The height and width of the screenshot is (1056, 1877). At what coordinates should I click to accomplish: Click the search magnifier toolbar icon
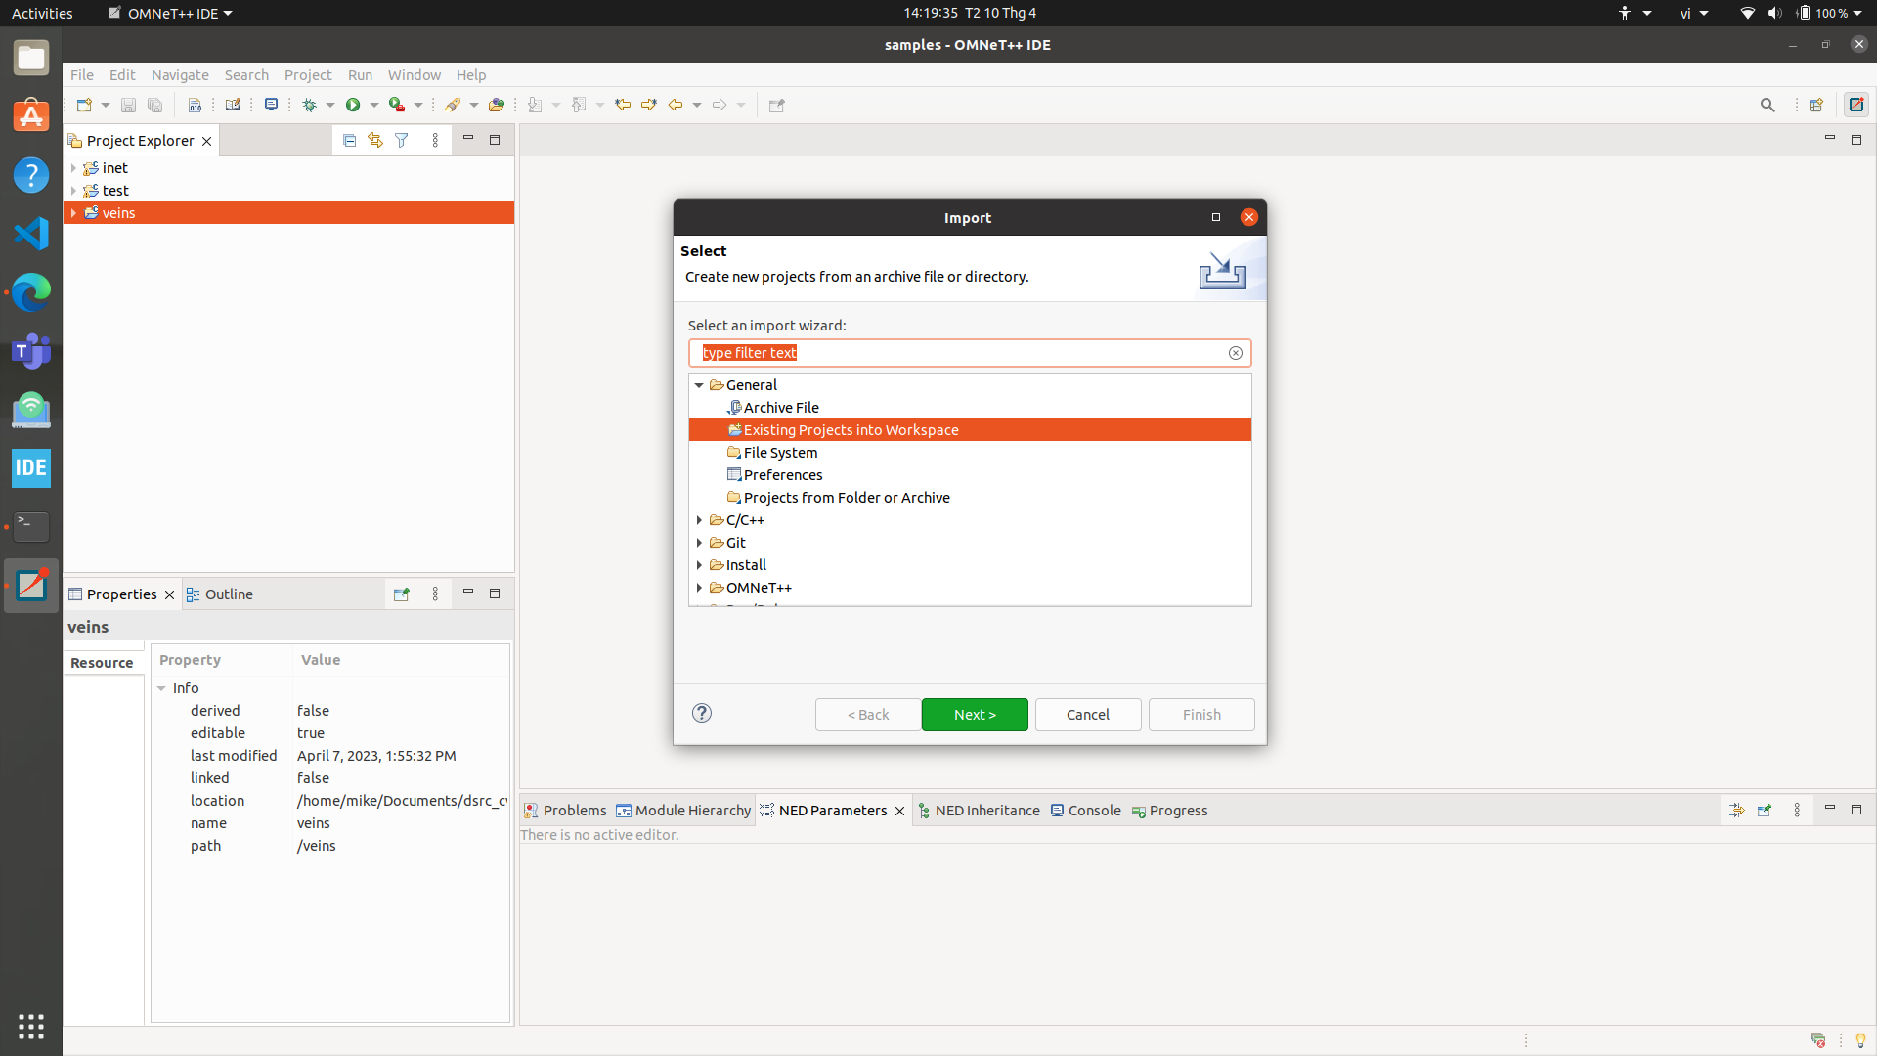pyautogui.click(x=1767, y=105)
